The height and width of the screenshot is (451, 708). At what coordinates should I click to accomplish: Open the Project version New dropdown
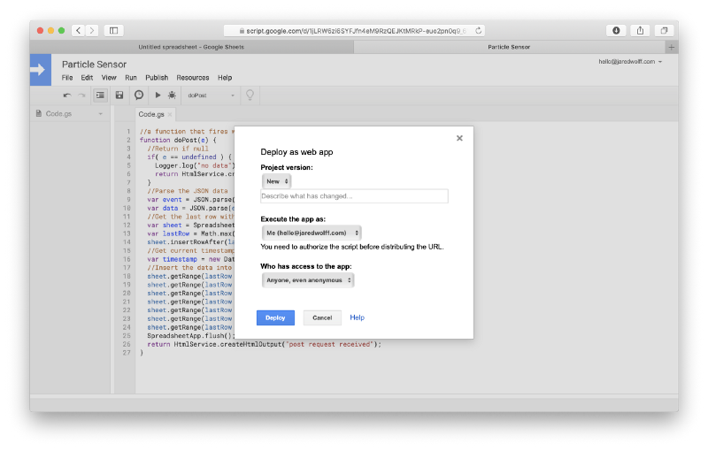pos(276,181)
